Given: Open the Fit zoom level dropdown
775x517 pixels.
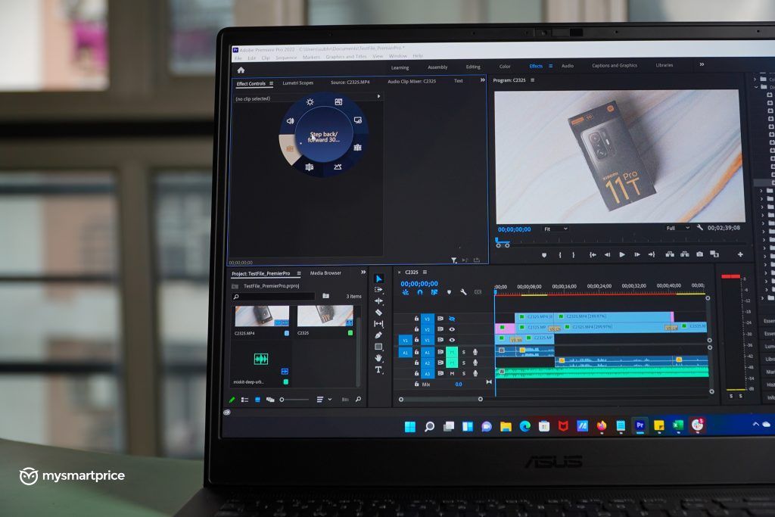Looking at the screenshot, I should tap(556, 229).
